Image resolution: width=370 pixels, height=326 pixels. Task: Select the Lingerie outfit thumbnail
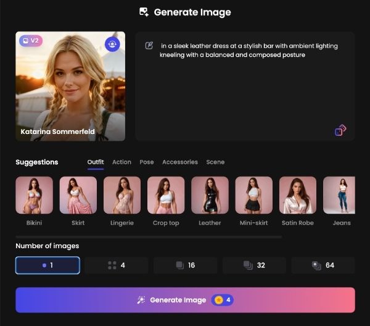[x=122, y=195]
